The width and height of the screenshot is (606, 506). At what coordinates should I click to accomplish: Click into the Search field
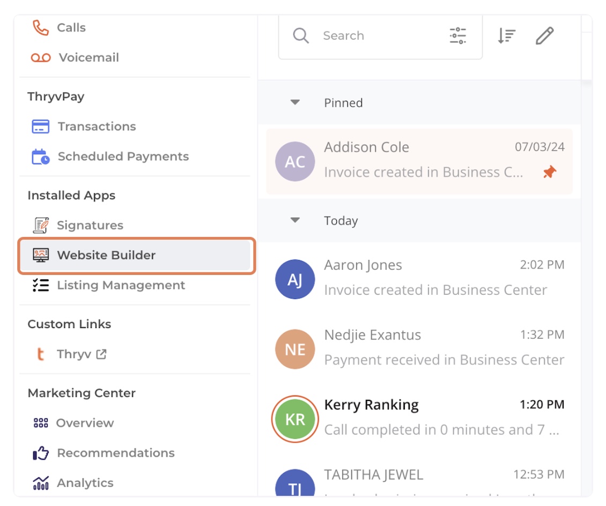pyautogui.click(x=380, y=35)
